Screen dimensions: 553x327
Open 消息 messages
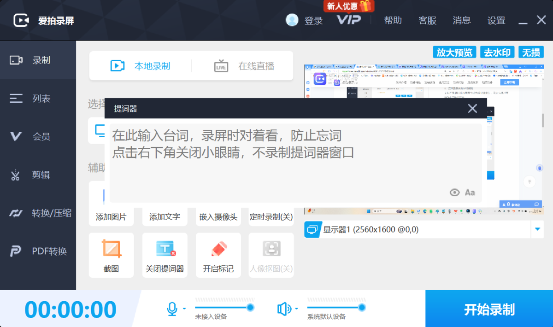[462, 20]
